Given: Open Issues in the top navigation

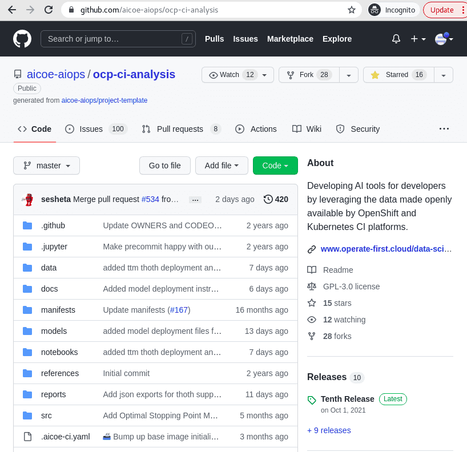Looking at the screenshot, I should coord(245,39).
